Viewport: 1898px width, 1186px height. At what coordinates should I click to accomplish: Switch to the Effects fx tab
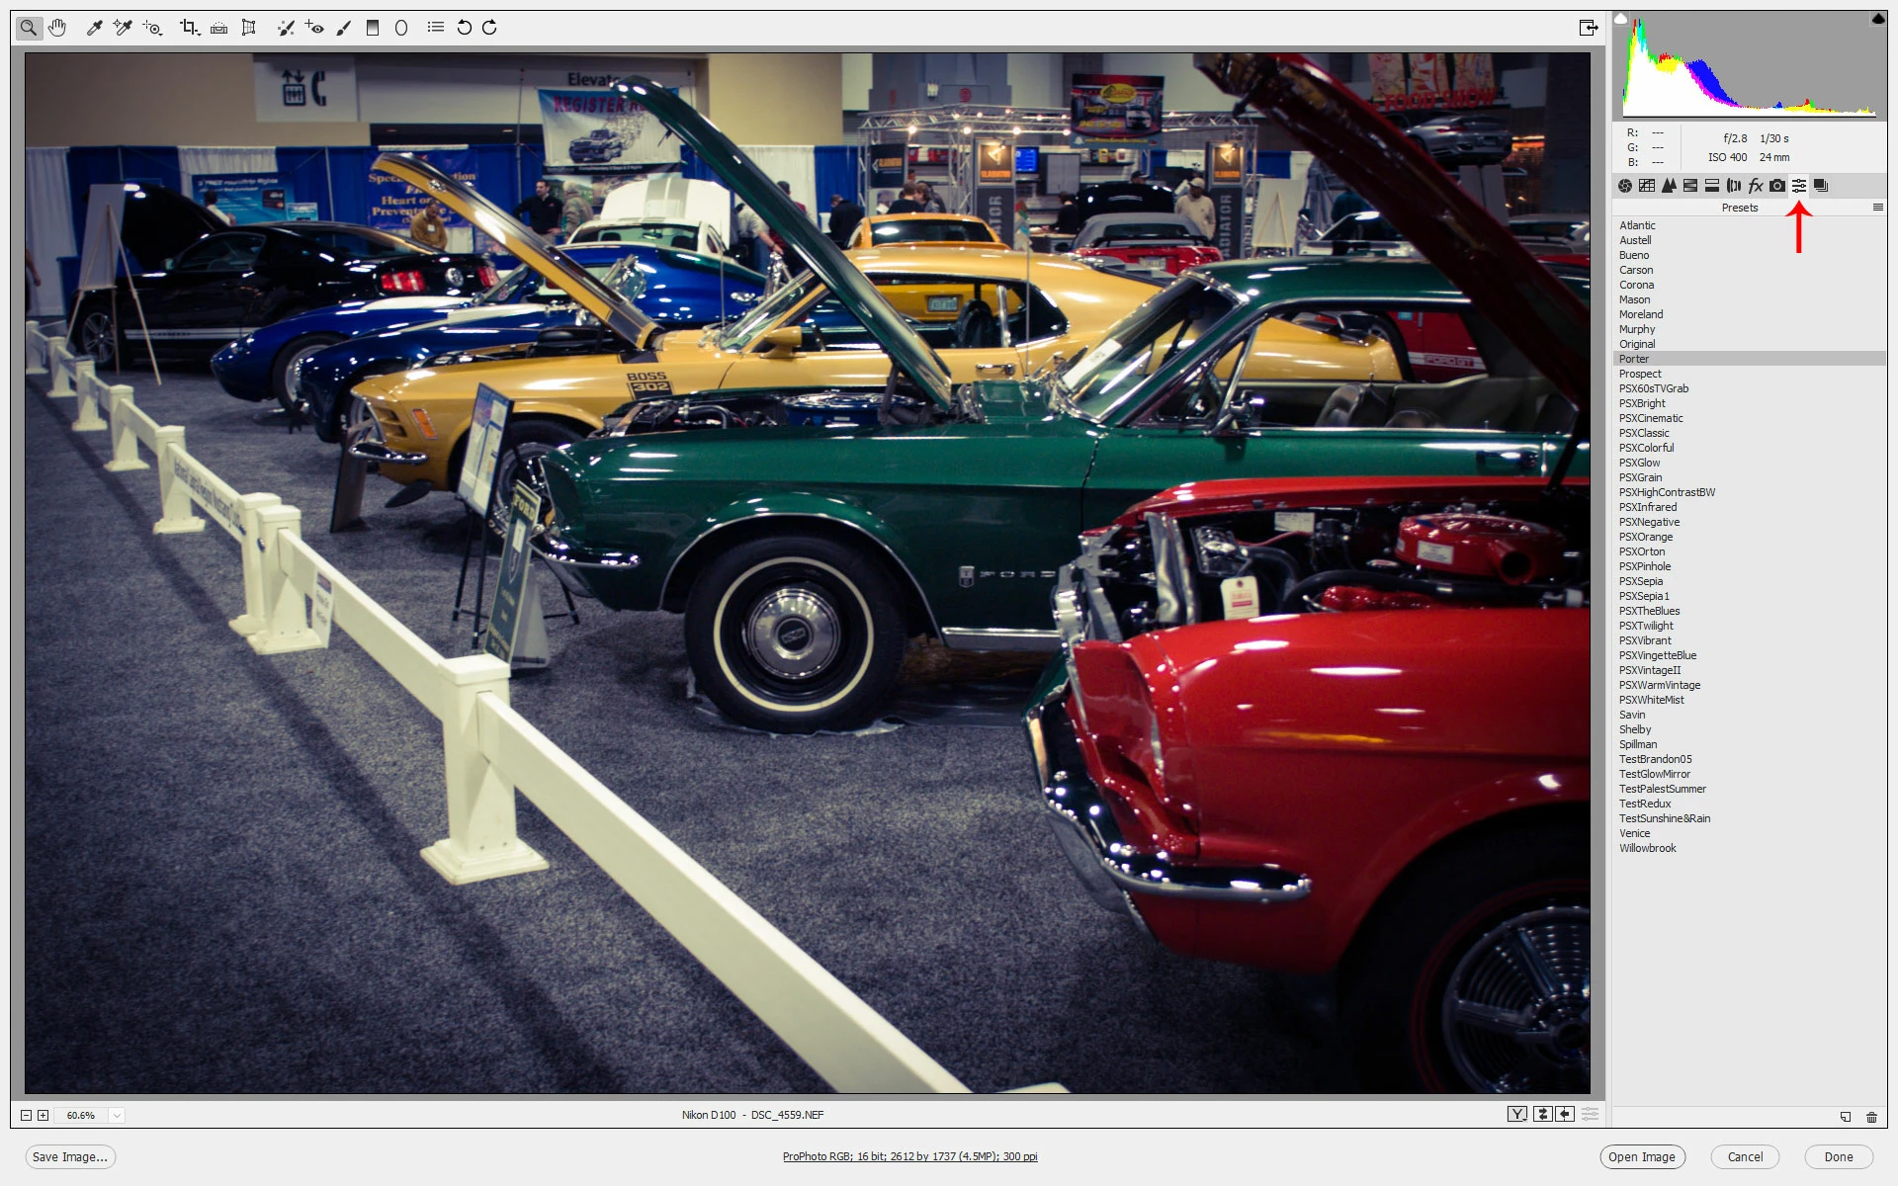(1756, 186)
